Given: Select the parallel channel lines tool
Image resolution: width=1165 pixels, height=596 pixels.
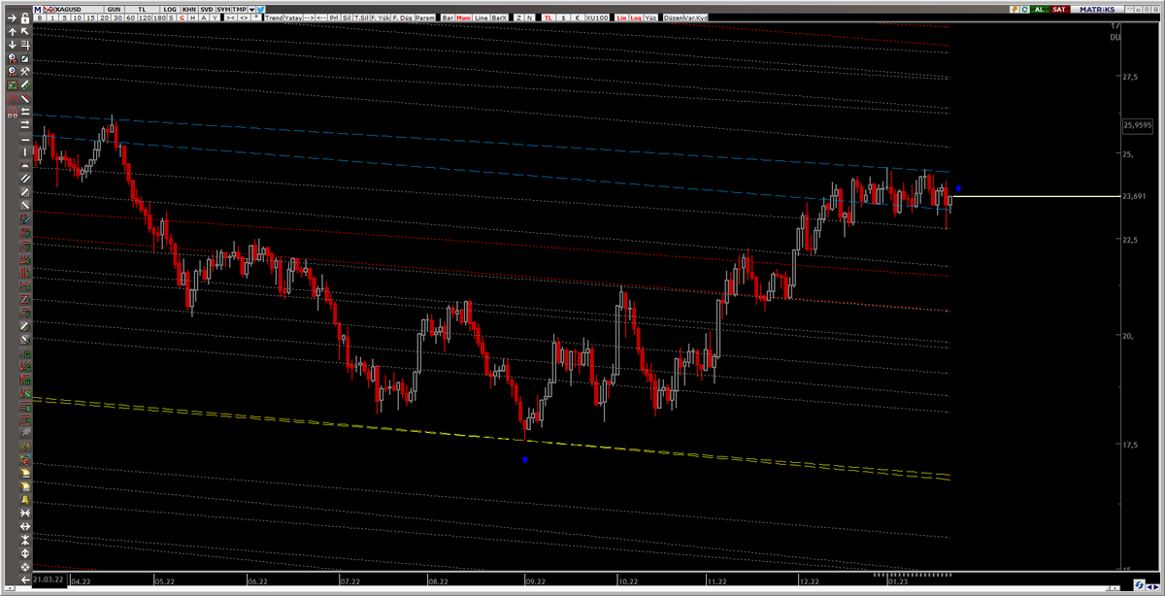Looking at the screenshot, I should click(x=25, y=178).
